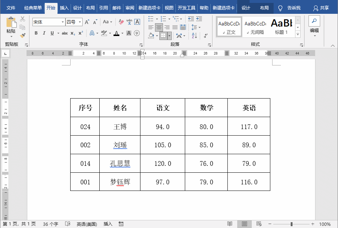338x228 pixels.
Task: Expand the line spacing options dropdown
Action: (199, 27)
